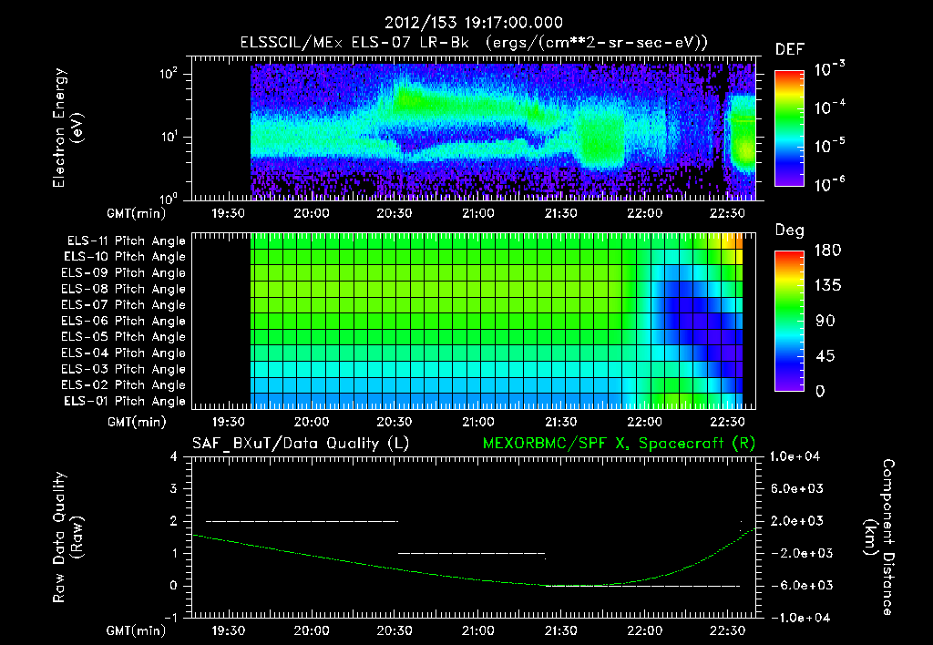
Task: Select the ELS-08 Pitch Angle row label
Action: [x=123, y=289]
